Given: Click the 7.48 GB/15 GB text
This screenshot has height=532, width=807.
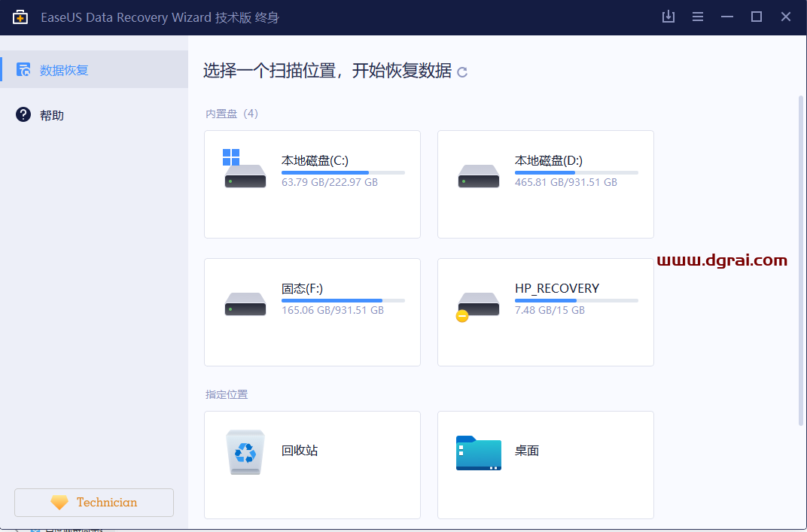Looking at the screenshot, I should [x=550, y=310].
